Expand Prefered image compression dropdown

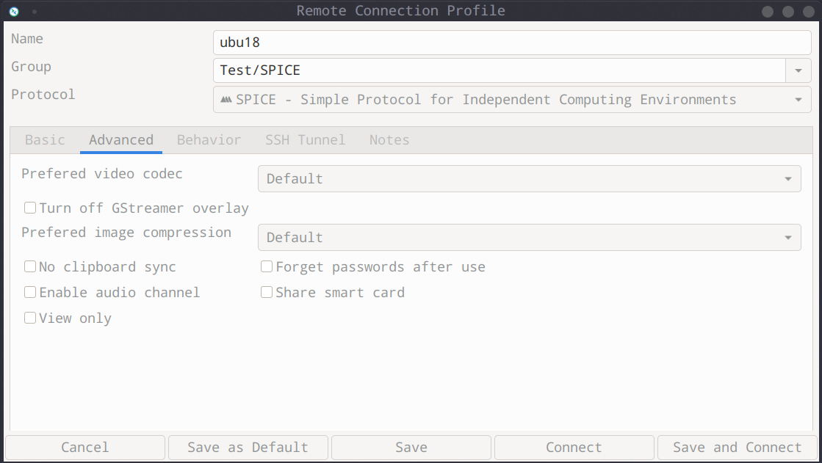coord(529,238)
